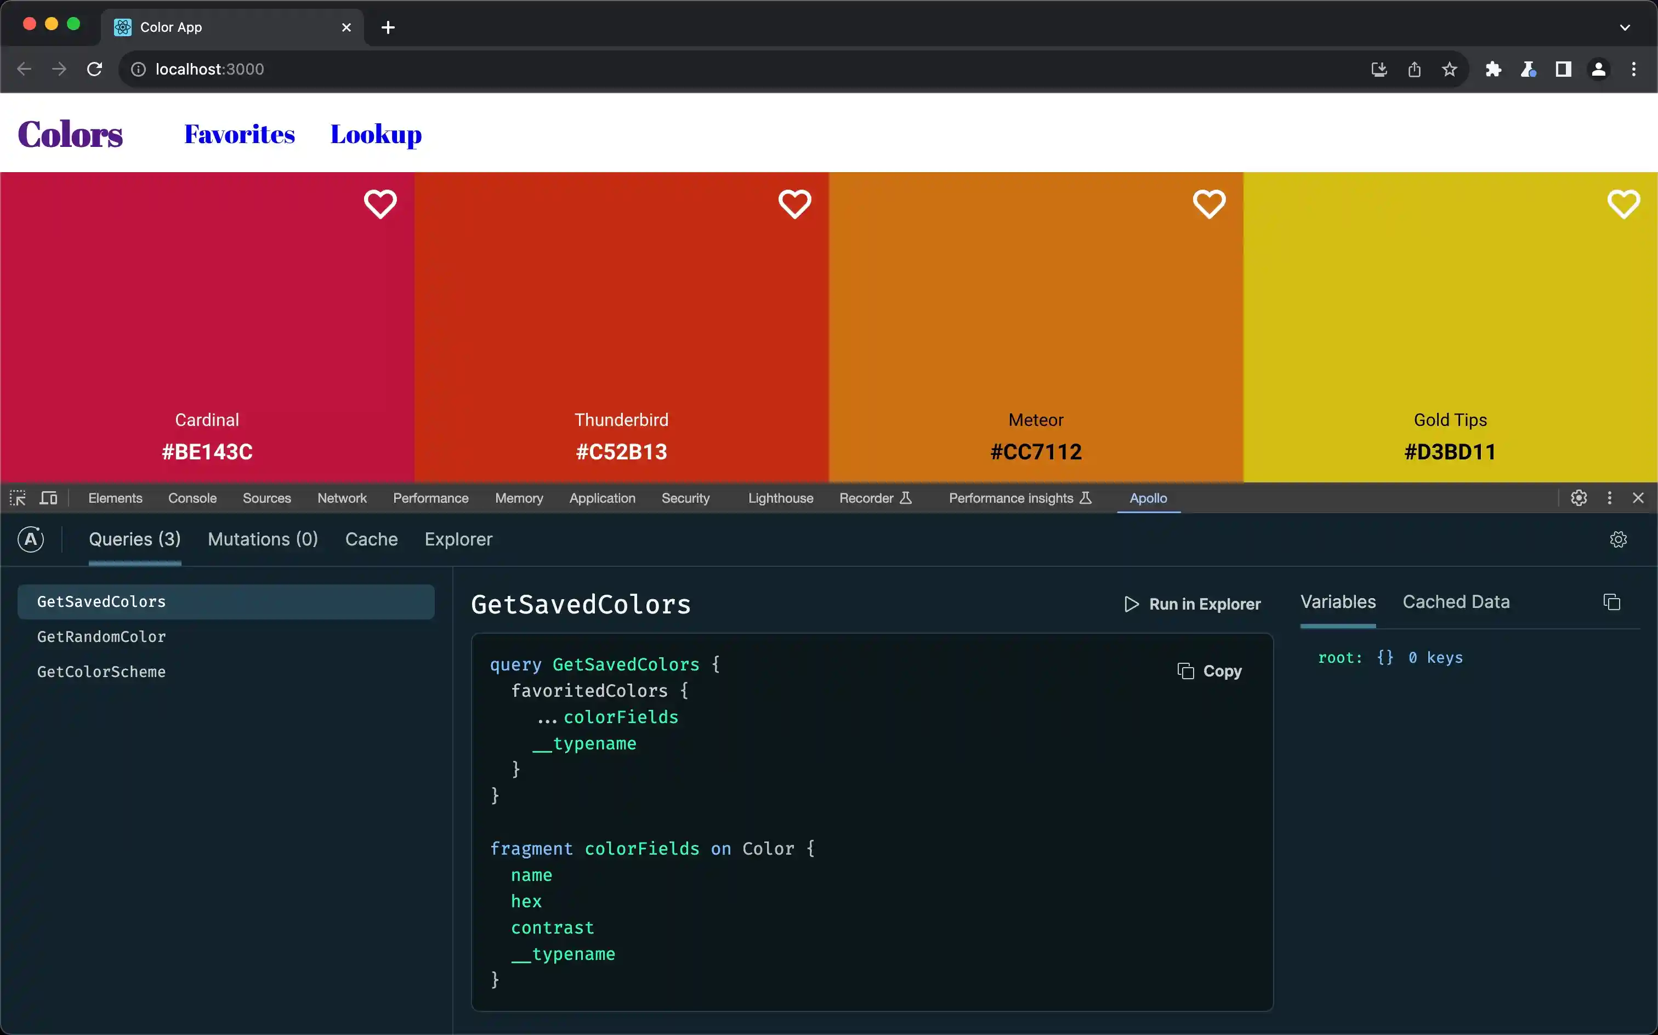Select the GetRandomColor query
This screenshot has width=1658, height=1035.
pyautogui.click(x=101, y=636)
